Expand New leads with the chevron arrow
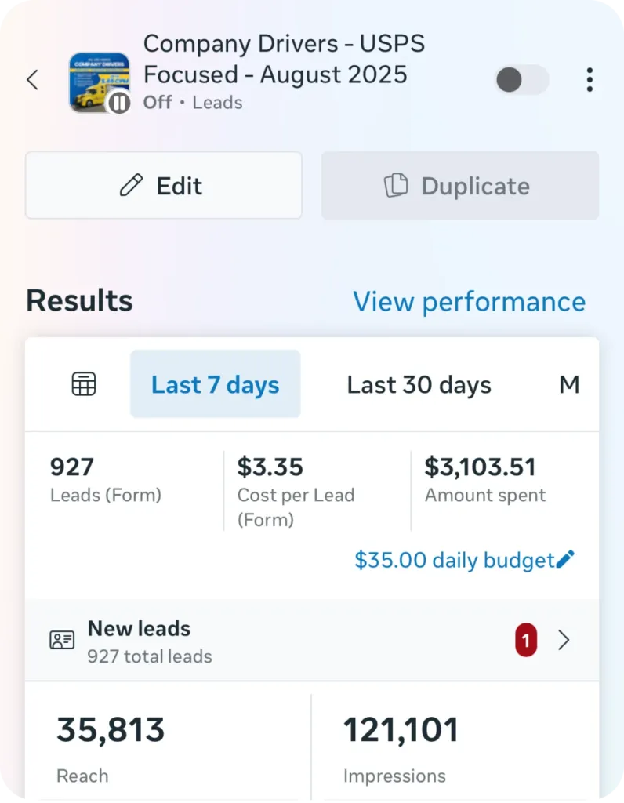This screenshot has height=803, width=624. 564,641
